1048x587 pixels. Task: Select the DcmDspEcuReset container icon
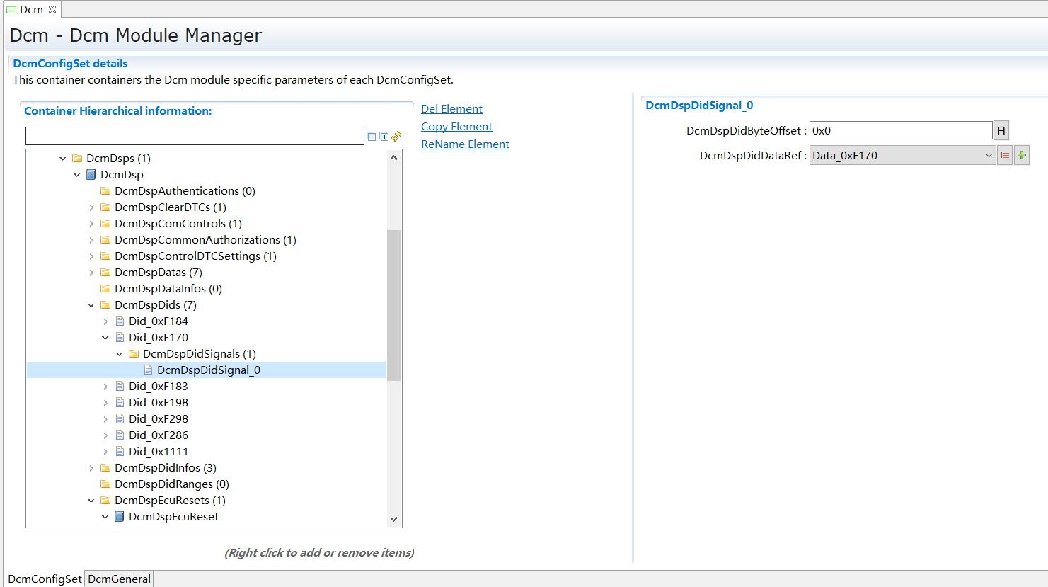click(x=120, y=516)
